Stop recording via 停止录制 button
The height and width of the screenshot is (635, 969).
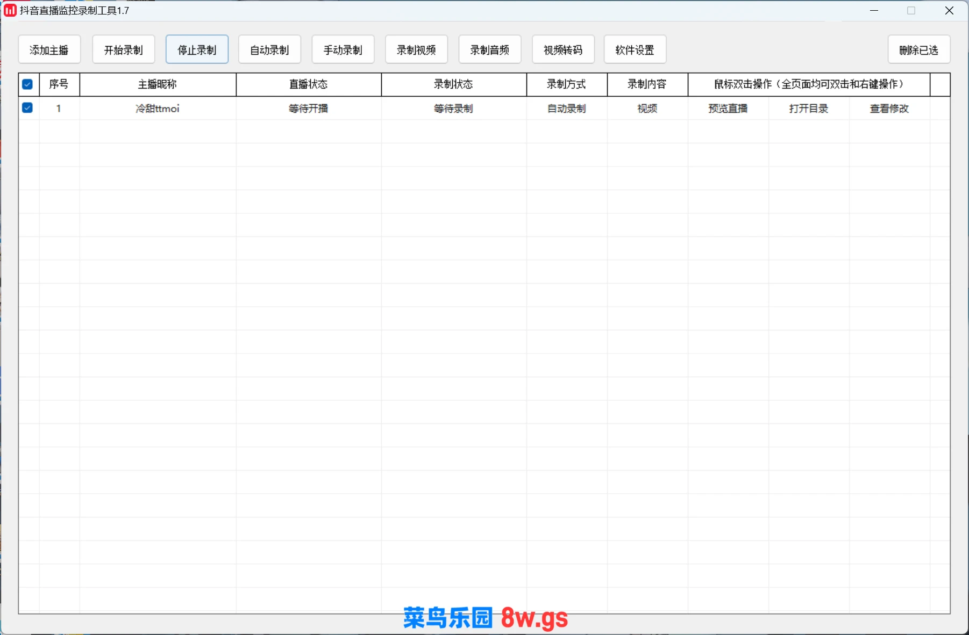(x=197, y=50)
